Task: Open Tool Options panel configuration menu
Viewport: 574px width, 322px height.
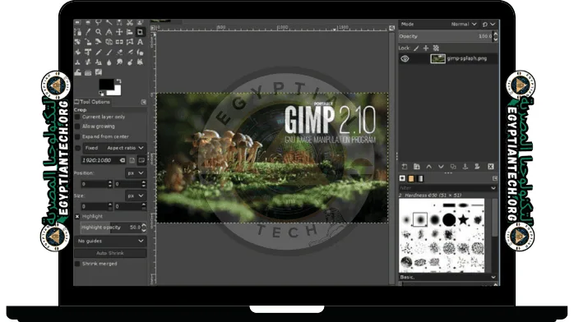Action: (143, 102)
